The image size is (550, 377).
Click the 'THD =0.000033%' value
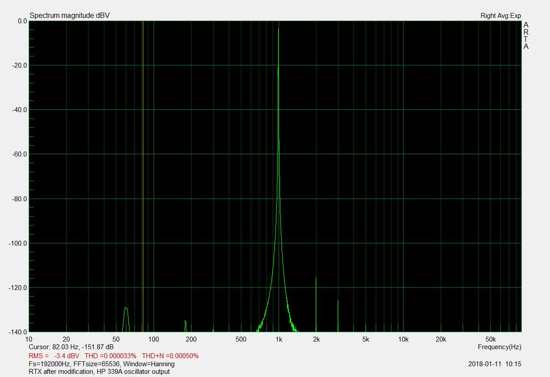(x=111, y=356)
